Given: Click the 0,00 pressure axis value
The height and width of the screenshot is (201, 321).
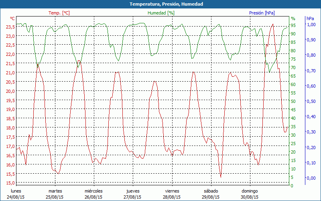Looking at the screenshot, I should pyautogui.click(x=311, y=178).
